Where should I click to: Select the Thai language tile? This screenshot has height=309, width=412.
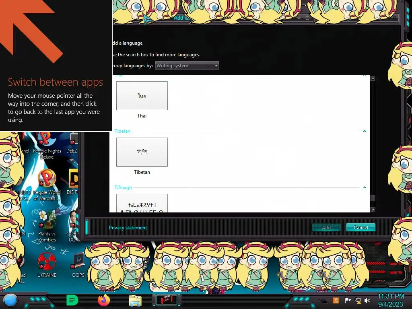point(142,96)
